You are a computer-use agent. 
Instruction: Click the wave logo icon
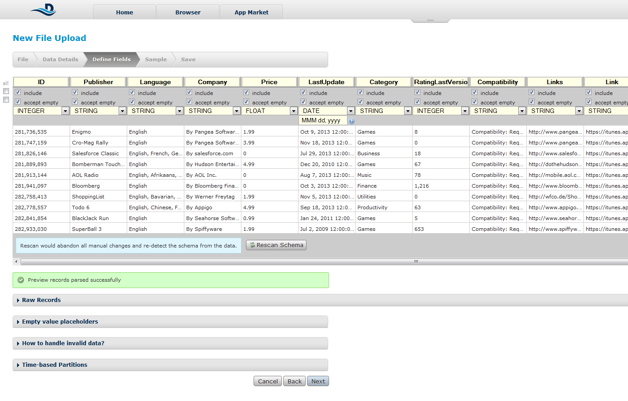coord(44,10)
